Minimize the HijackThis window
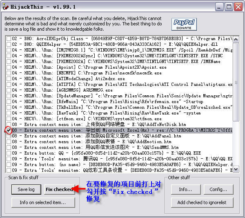 219,7
